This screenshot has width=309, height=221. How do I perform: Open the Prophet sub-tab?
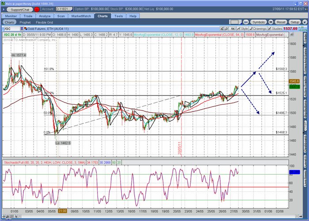(x=25, y=22)
